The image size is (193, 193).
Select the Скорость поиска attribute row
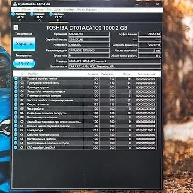pos(85,104)
